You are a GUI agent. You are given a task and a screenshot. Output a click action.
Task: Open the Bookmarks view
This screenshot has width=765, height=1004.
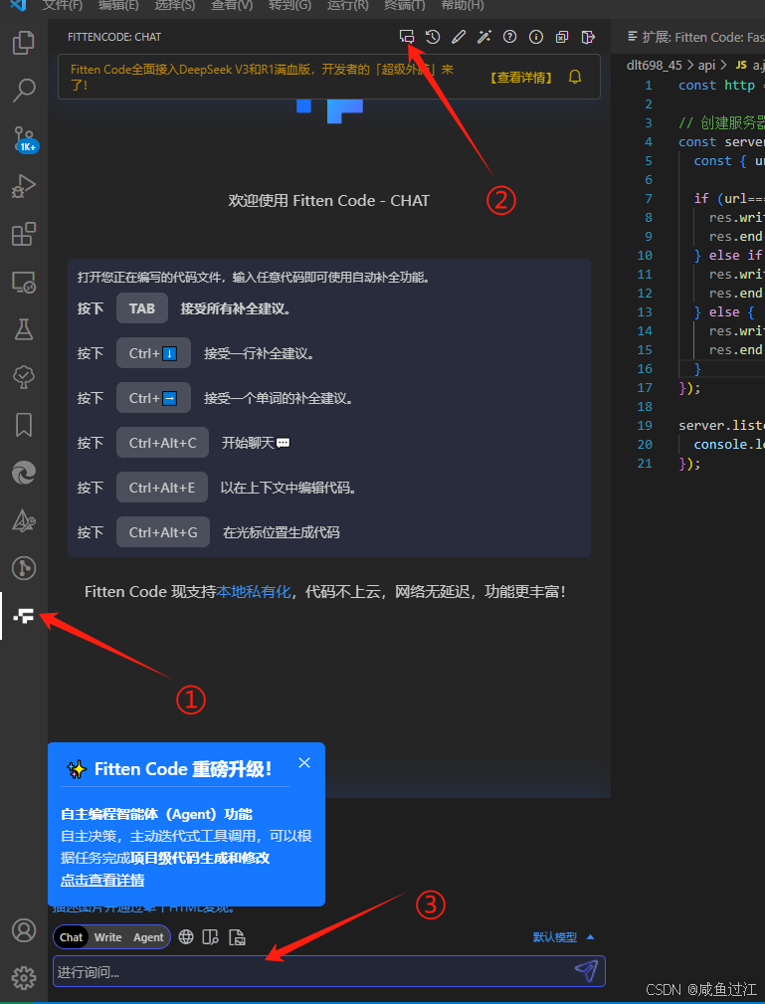tap(24, 425)
